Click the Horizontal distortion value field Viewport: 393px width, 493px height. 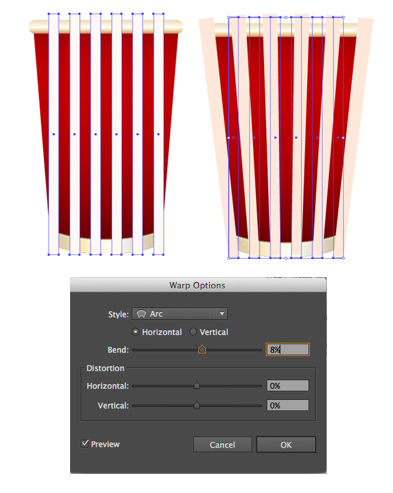click(288, 385)
